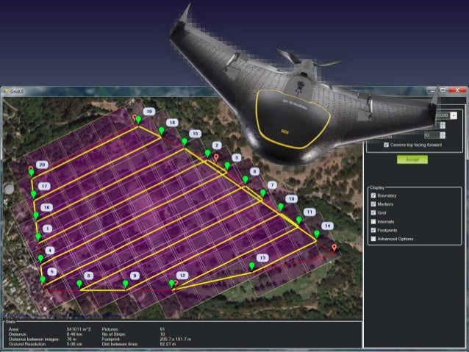Click Distance between images value 76 m
The image size is (469, 352).
click(71, 340)
